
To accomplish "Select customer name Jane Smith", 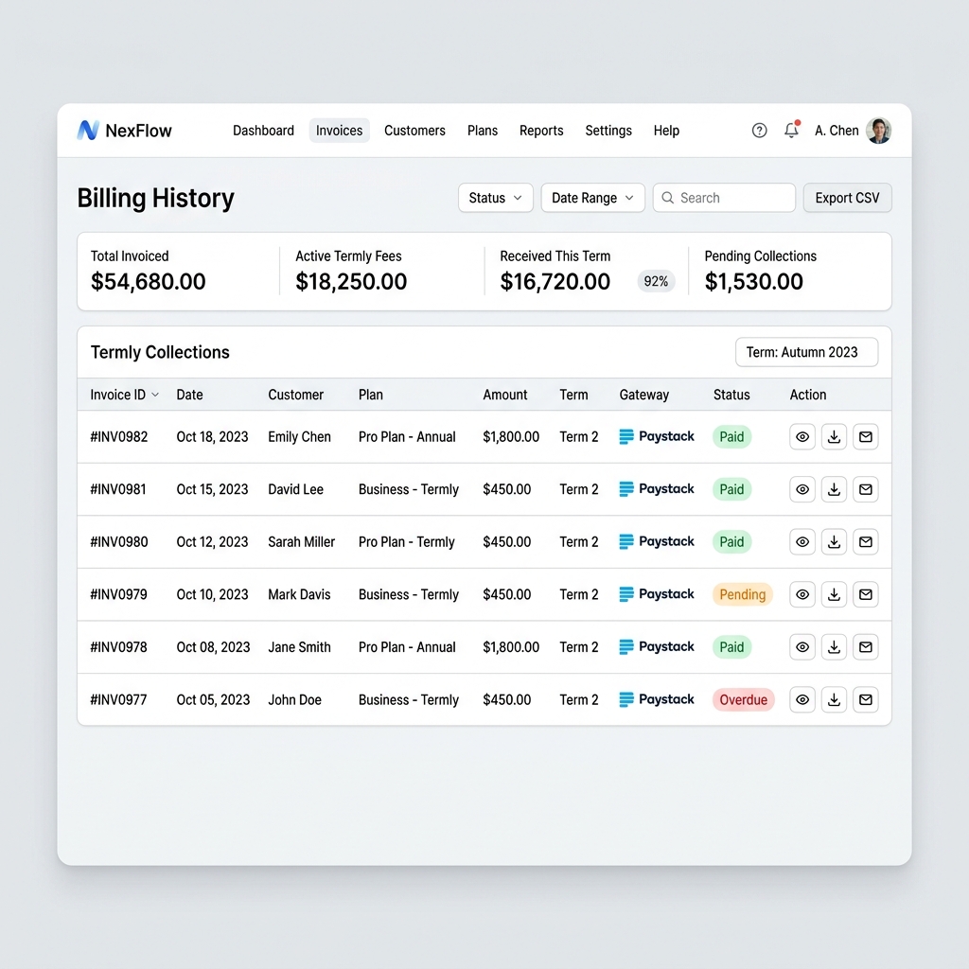I will [x=299, y=647].
